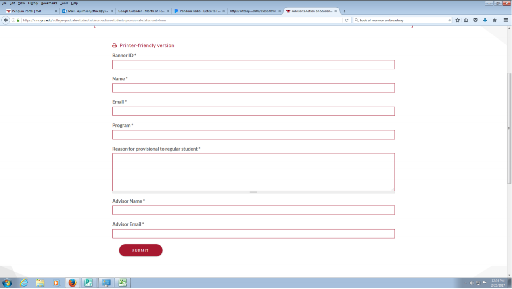Close the Pandora Radio tab
The image size is (512, 289).
coord(224,11)
